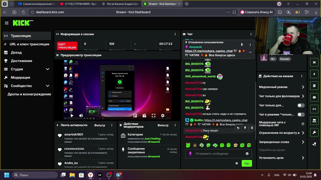Image resolution: width=321 pixels, height=180 pixels.
Task: Click the broadcast signal sidebar icon
Action: point(314,109)
